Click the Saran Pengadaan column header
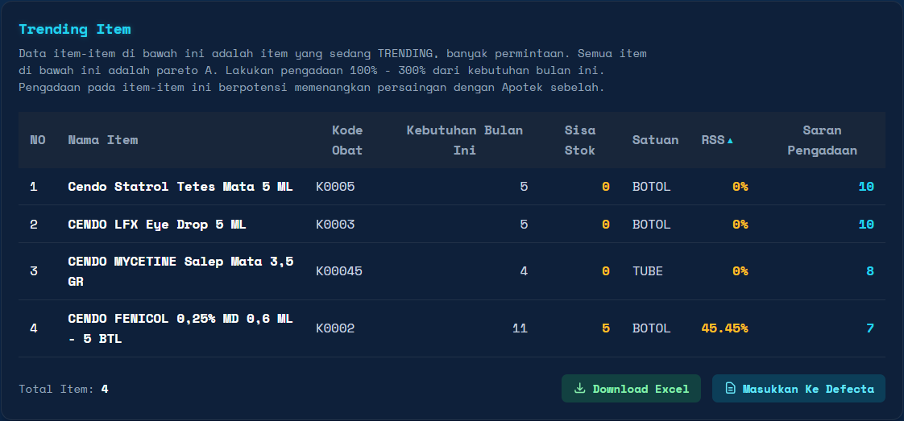The height and width of the screenshot is (421, 904). coord(822,140)
